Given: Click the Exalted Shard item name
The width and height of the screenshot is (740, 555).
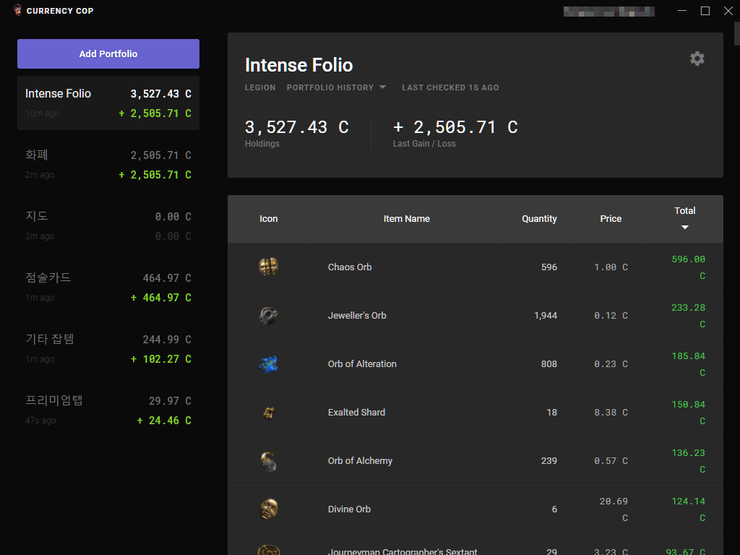Looking at the screenshot, I should pyautogui.click(x=356, y=413).
